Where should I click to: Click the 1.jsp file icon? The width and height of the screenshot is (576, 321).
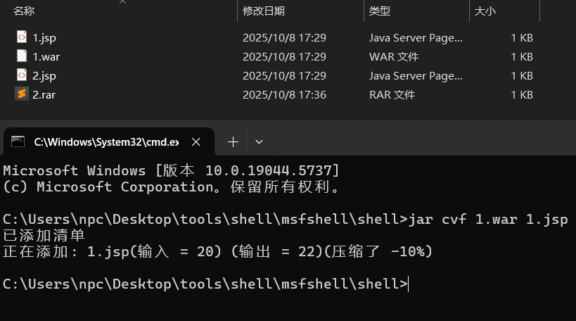(x=21, y=37)
